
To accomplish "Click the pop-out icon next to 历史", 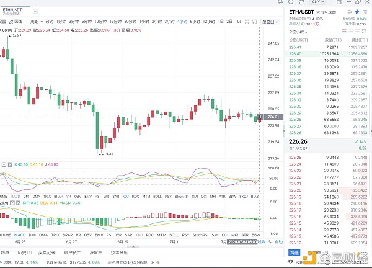I will (x=29, y=252).
